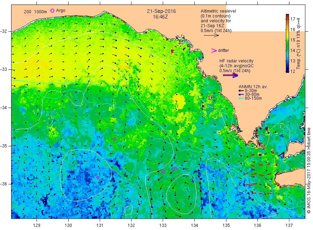Click the date text 21-Sep-2016

click(x=161, y=11)
